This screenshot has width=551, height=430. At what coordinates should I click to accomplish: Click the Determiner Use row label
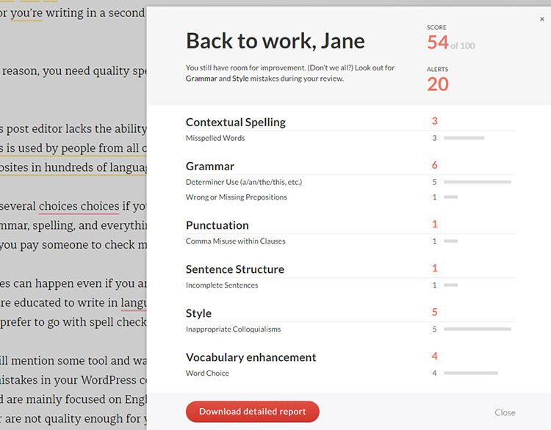pos(244,182)
